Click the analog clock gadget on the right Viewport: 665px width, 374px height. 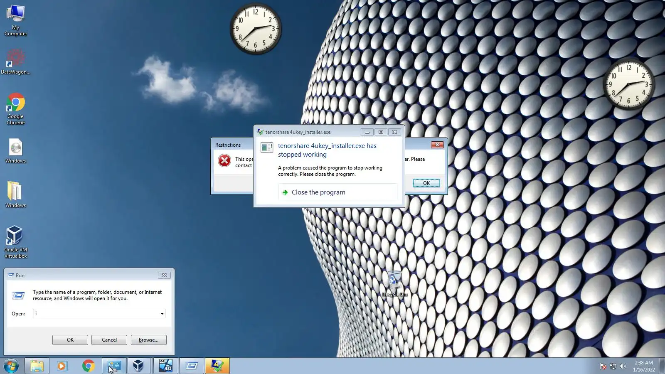point(628,84)
